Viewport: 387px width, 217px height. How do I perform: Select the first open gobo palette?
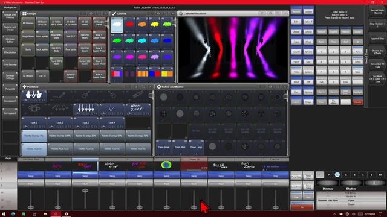pyautogui.click(x=163, y=97)
